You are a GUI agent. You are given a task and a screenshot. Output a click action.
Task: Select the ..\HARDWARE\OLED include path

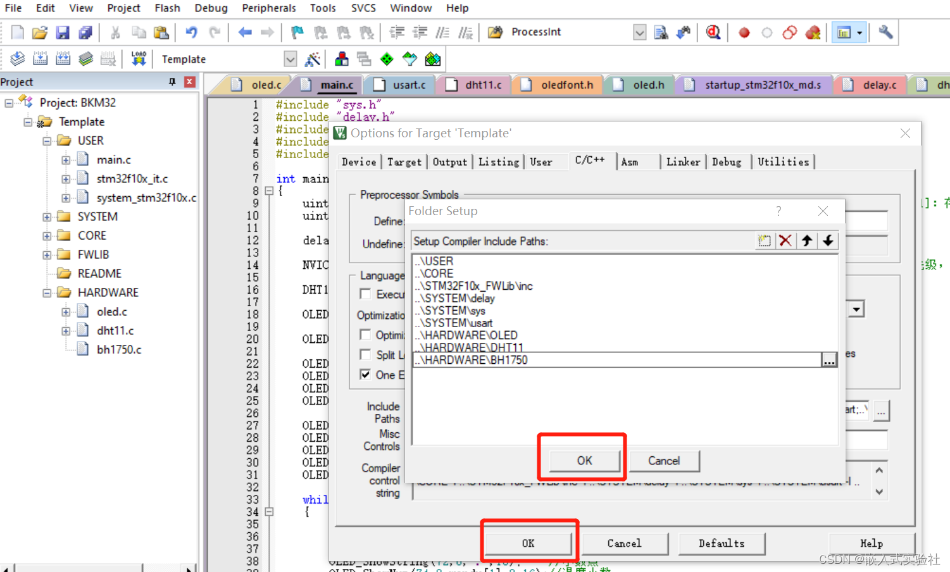pos(466,335)
